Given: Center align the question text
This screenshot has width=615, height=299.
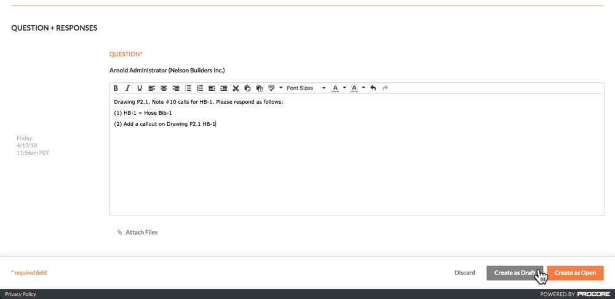Looking at the screenshot, I should [164, 88].
